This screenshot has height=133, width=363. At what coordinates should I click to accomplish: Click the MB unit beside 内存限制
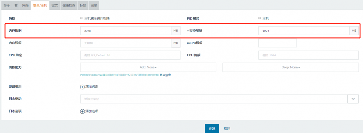176,31
